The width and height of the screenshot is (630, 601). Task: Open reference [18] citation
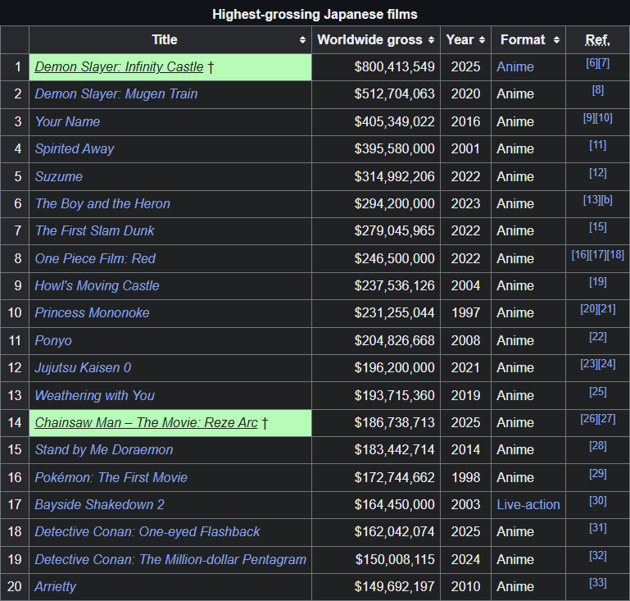pyautogui.click(x=615, y=255)
